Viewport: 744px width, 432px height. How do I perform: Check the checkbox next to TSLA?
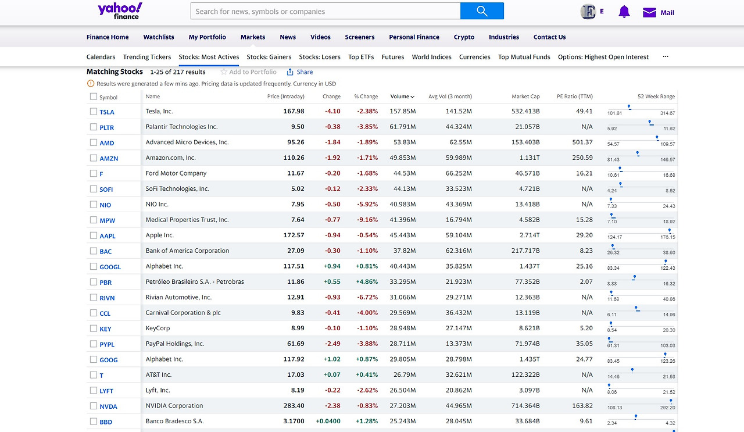[93, 111]
